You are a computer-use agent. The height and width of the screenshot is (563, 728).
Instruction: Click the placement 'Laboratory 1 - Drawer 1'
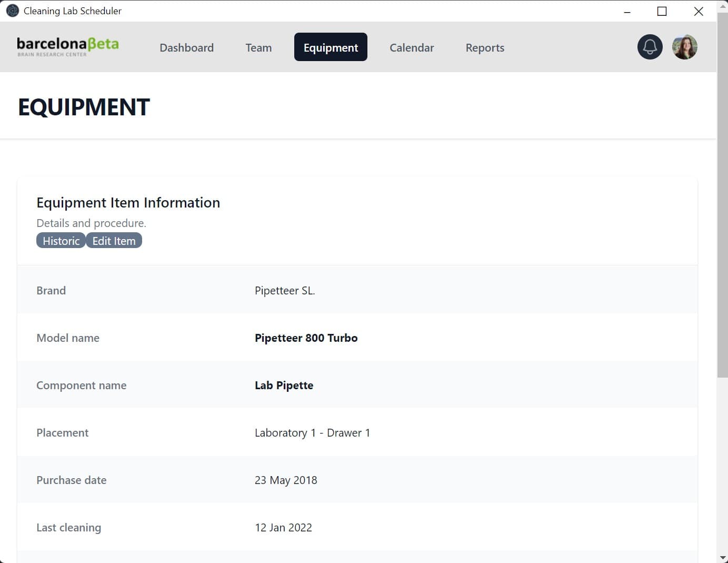point(313,433)
